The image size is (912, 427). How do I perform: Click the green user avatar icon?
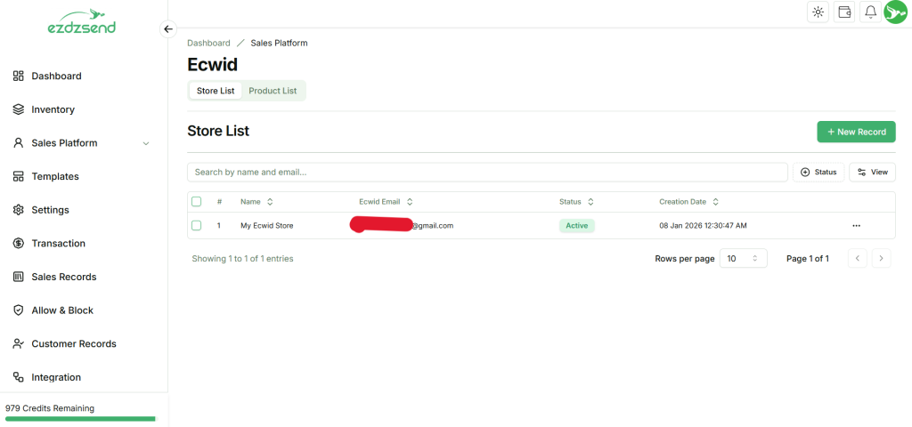[x=895, y=12]
